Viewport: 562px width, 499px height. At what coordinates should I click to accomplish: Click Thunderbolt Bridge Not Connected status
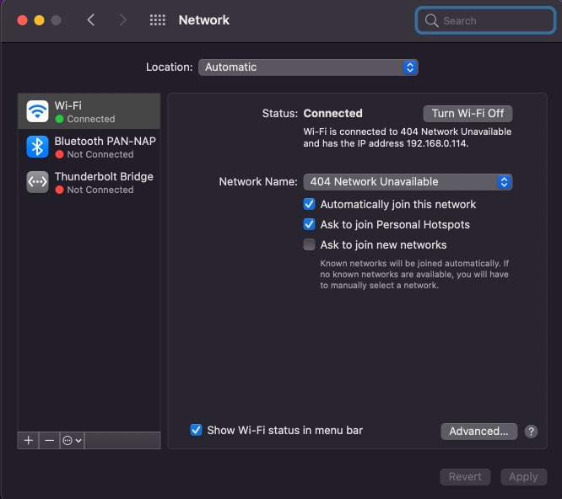100,190
